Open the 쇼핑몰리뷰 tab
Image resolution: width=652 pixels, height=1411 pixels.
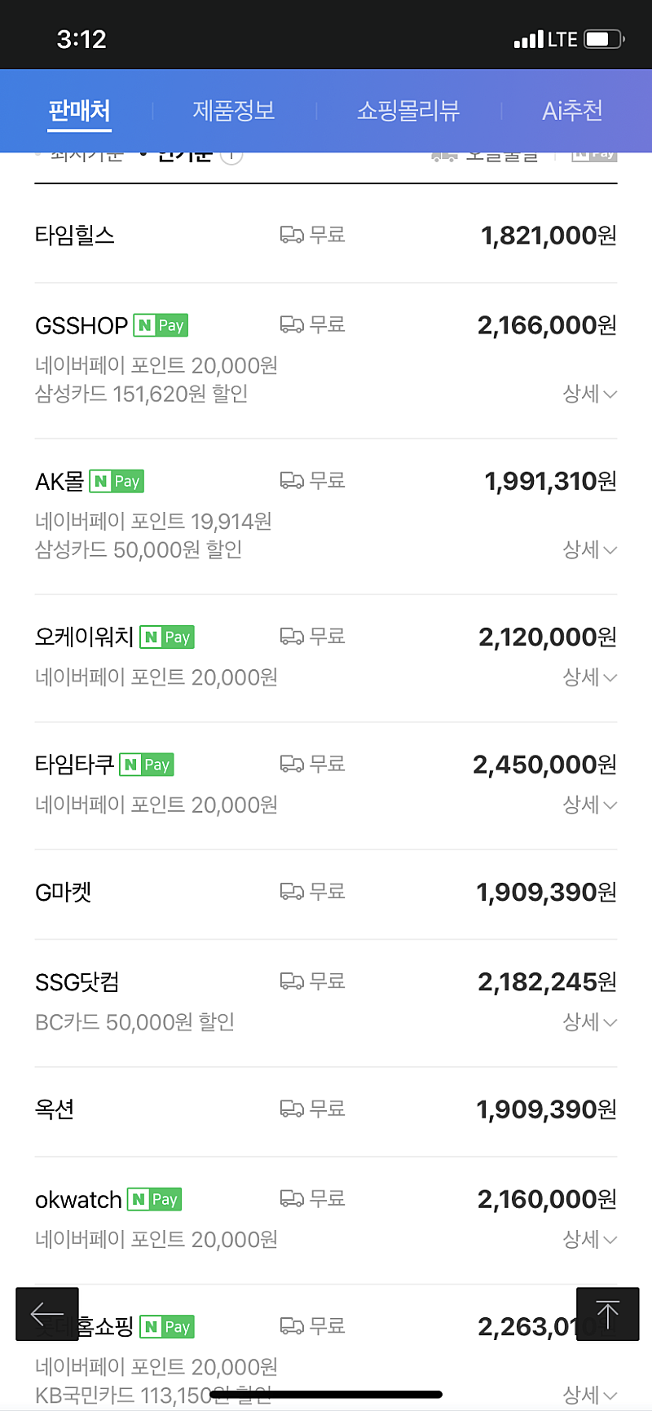tap(408, 111)
